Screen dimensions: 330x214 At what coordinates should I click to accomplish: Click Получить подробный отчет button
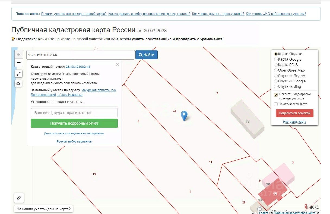(74, 123)
